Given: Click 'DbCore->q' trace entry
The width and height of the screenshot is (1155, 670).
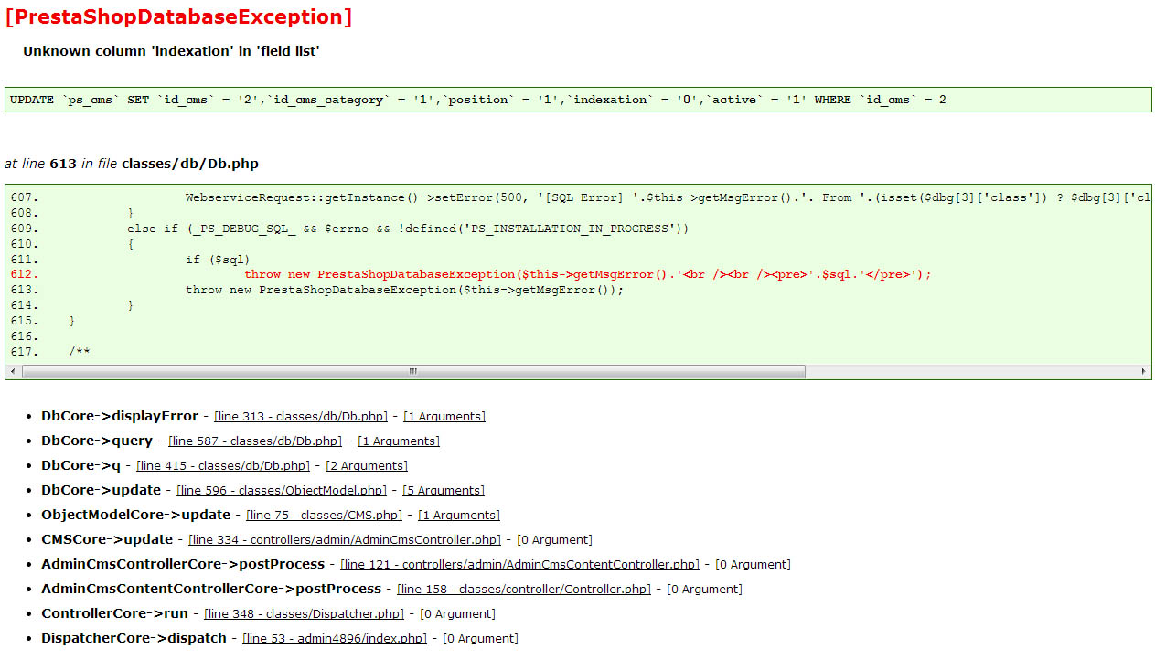Looking at the screenshot, I should point(80,465).
